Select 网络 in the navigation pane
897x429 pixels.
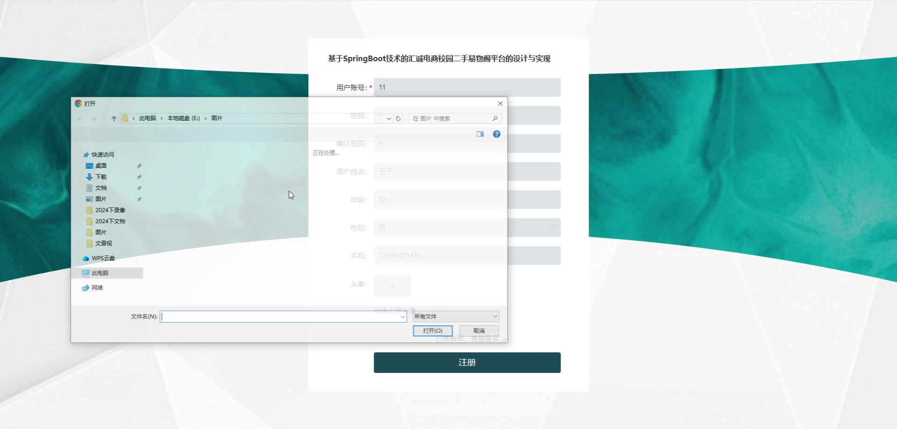(x=97, y=288)
